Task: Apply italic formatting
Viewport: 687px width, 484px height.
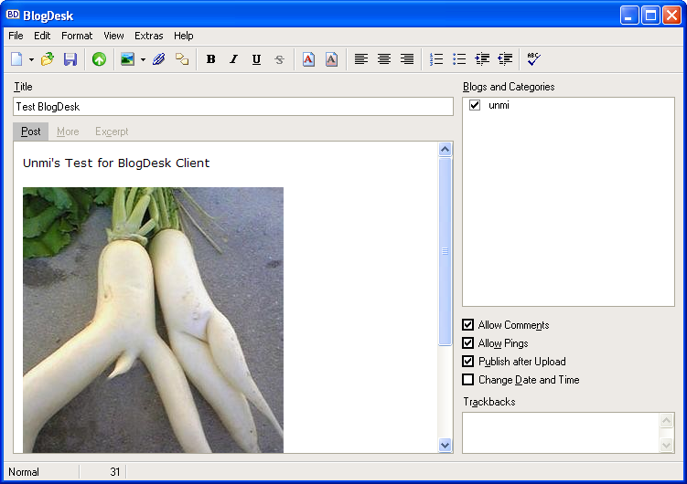Action: coord(233,59)
